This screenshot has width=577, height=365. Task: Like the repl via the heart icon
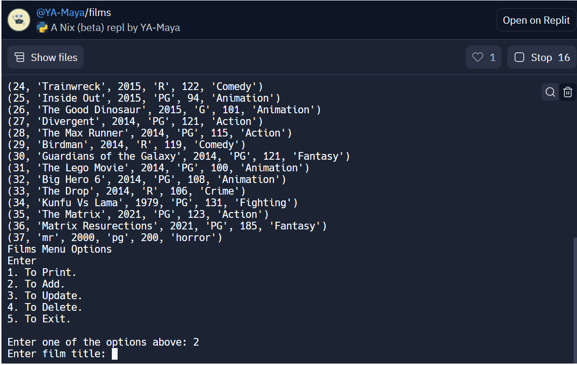477,57
